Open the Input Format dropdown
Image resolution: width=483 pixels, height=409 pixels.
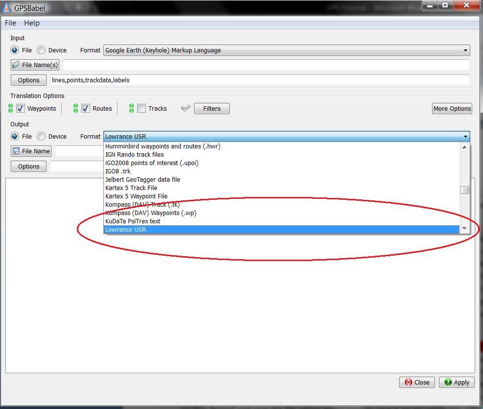[287, 50]
